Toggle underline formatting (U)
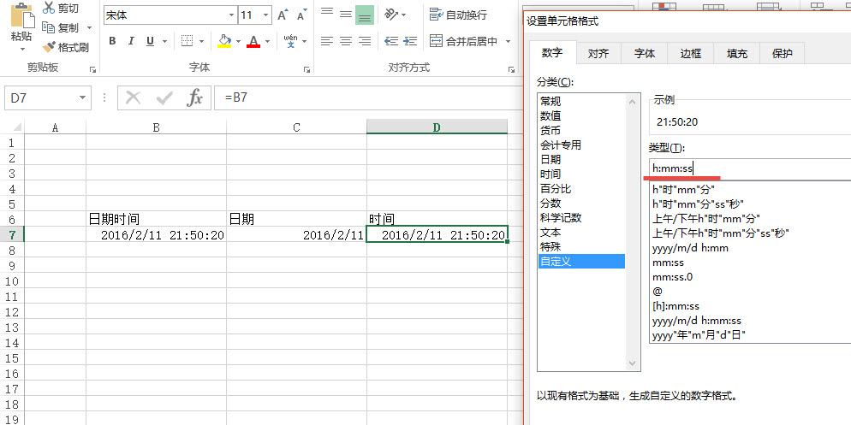851x425 pixels. [x=149, y=41]
